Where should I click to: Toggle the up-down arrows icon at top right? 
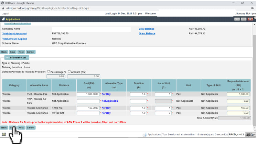click(255, 18)
